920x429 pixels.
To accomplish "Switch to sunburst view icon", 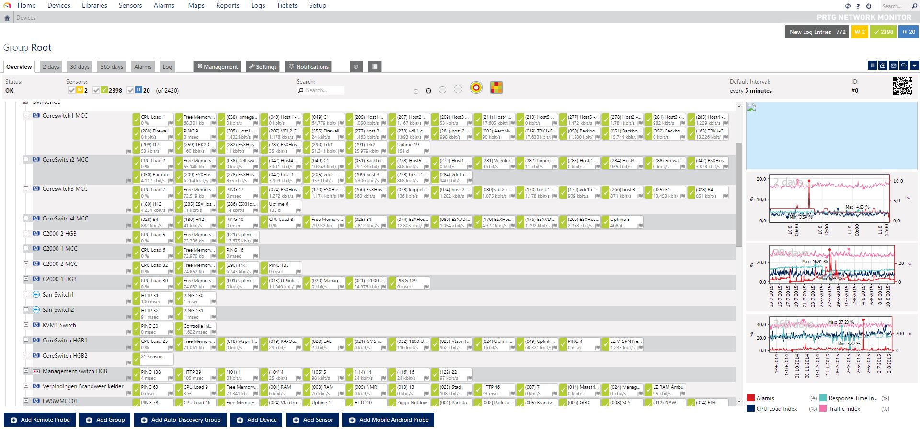I will click(x=476, y=88).
